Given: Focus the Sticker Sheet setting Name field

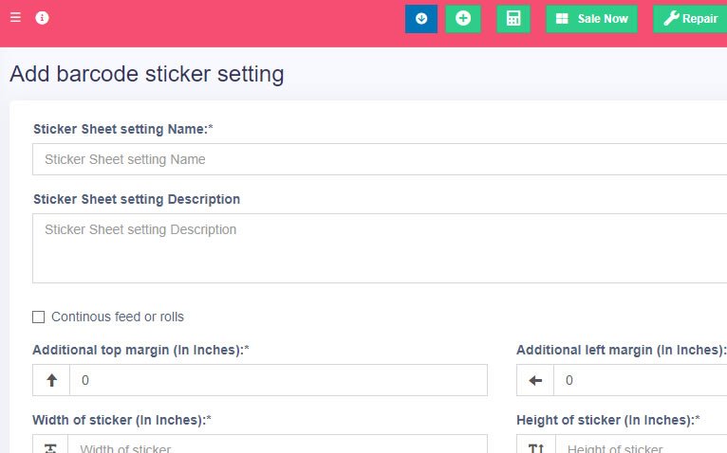Looking at the screenshot, I should pyautogui.click(x=380, y=159).
